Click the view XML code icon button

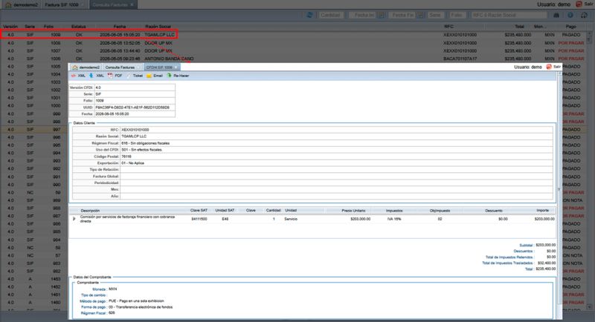[74, 76]
